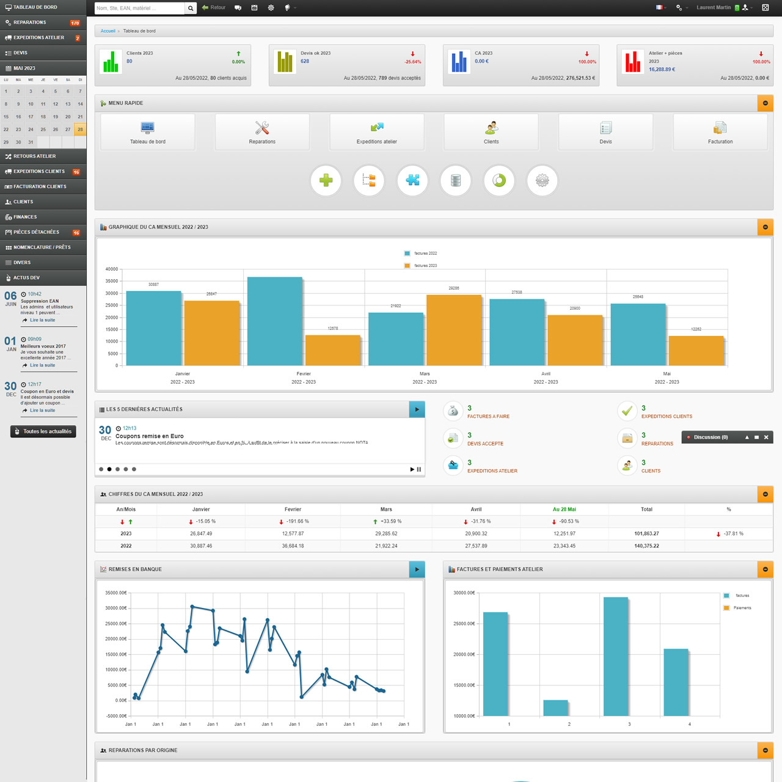Click the blue puzzle piece icon
Viewport: 782px width, 782px height.
click(x=413, y=181)
